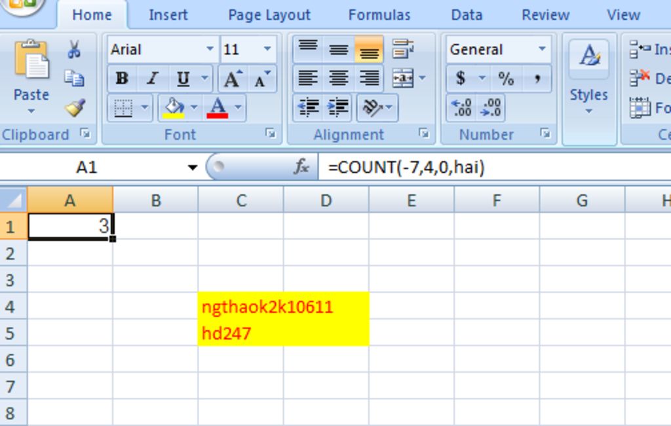Select row 4 header

(13, 306)
